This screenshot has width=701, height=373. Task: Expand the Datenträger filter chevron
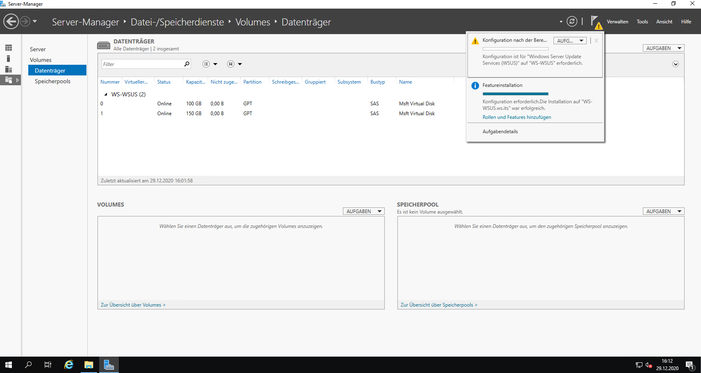click(676, 64)
